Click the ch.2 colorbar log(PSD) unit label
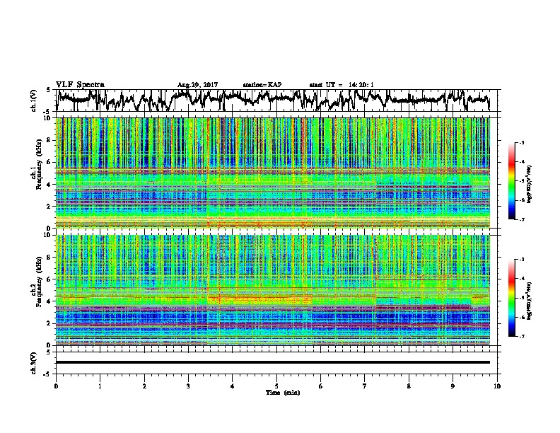Screen dimensions: 560x433 pyautogui.click(x=530, y=301)
